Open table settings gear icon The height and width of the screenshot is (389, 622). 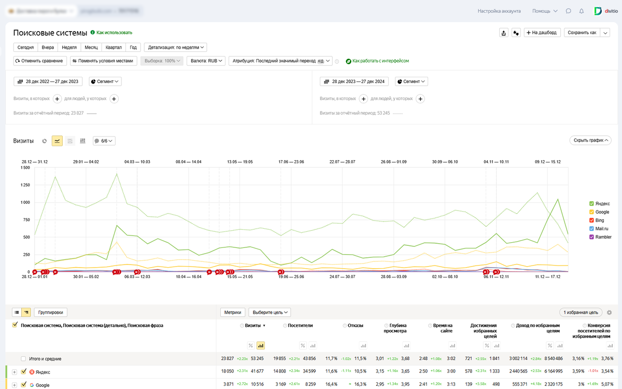pyautogui.click(x=609, y=312)
